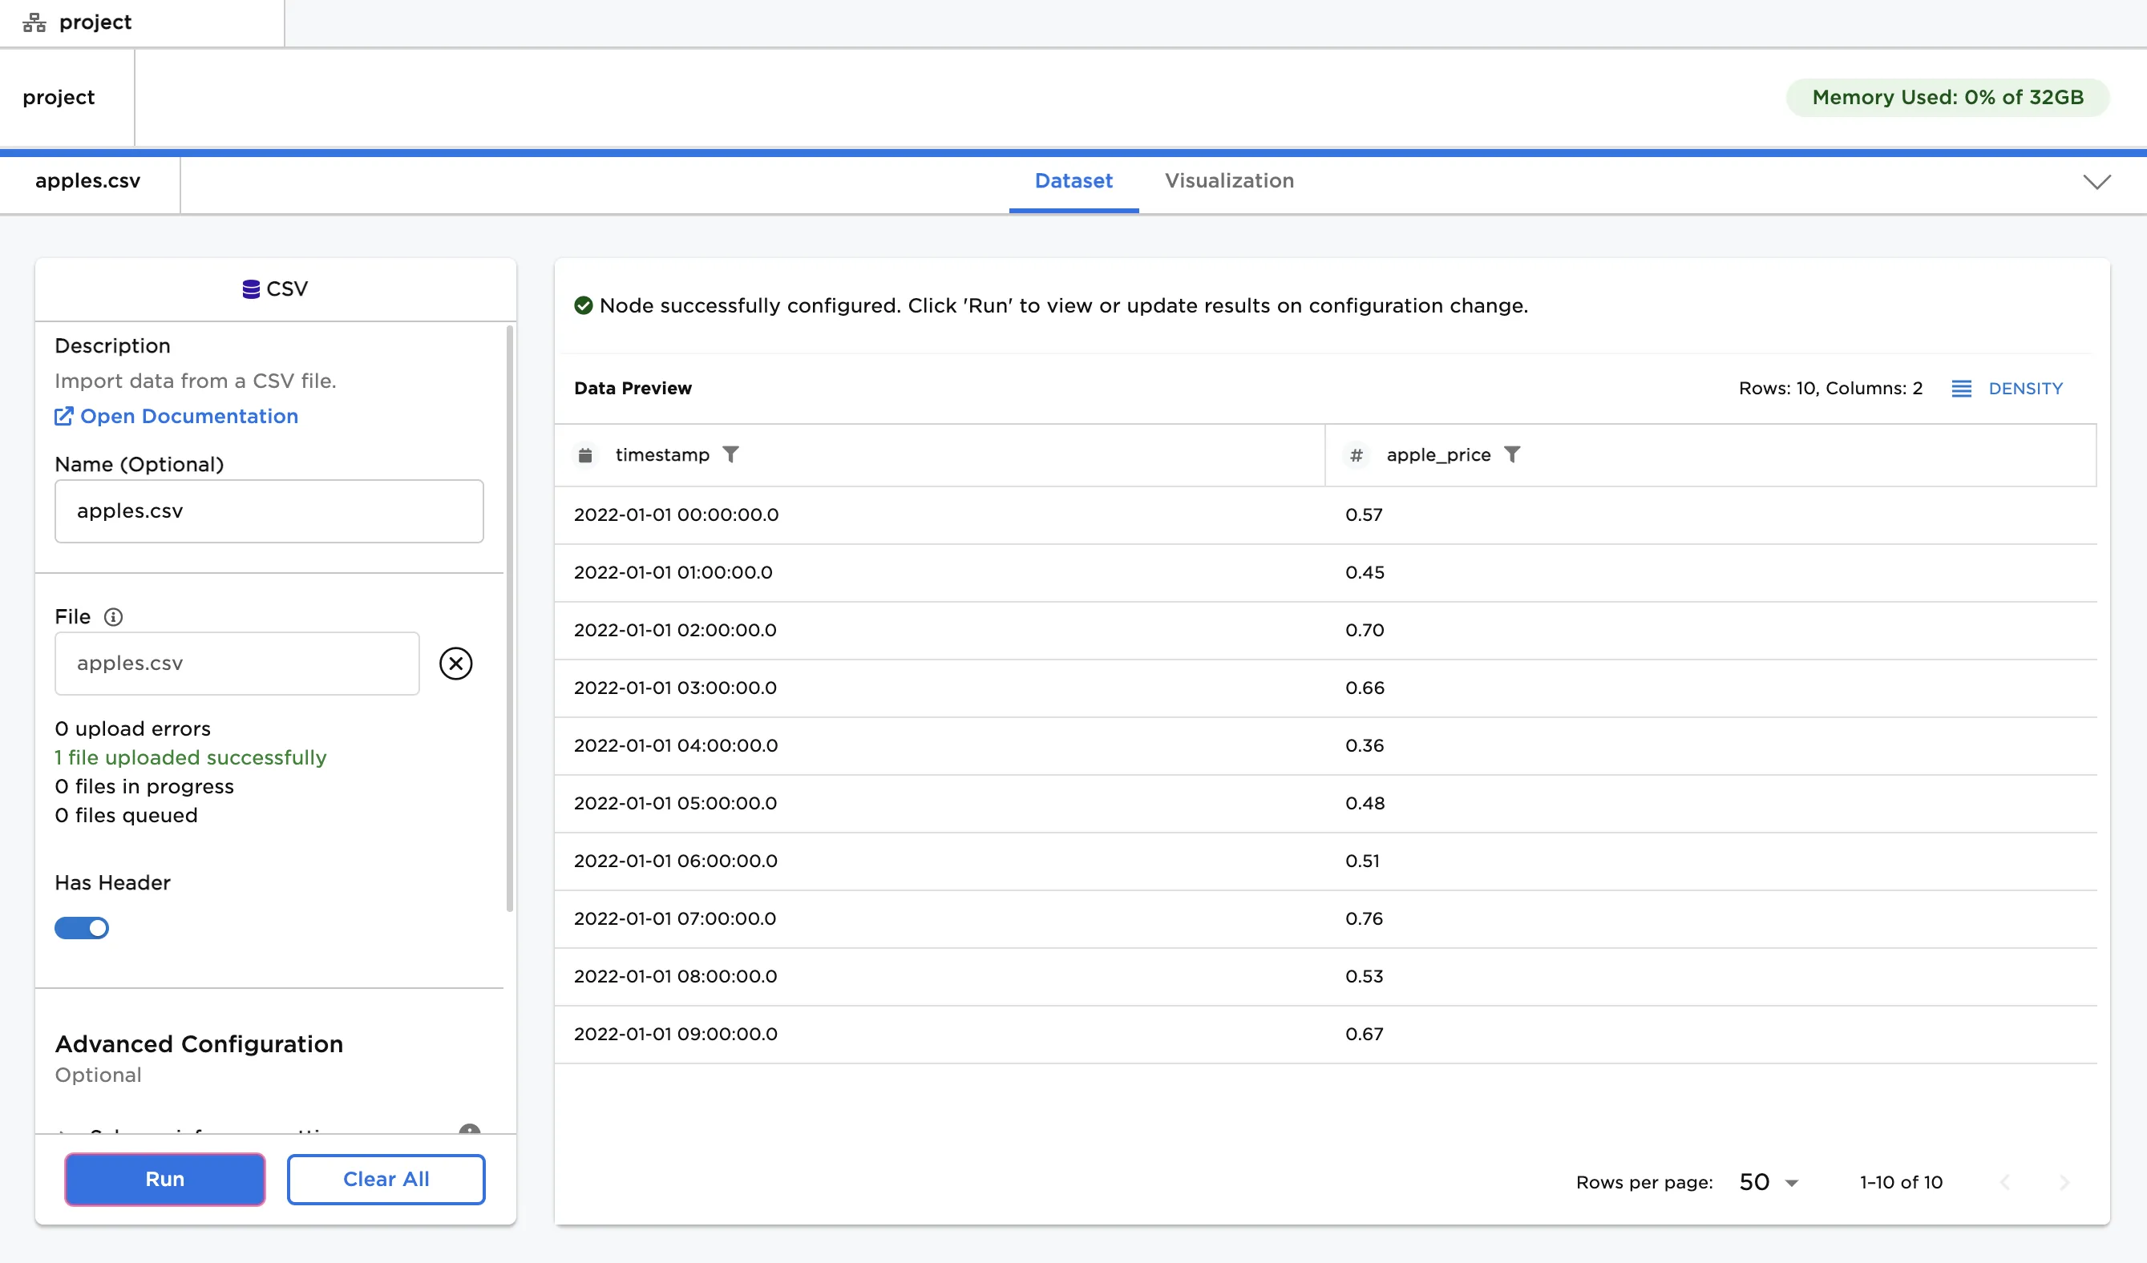Screen dimensions: 2147x1263
Task: Toggle the Has Header switch
Action: (x=82, y=927)
